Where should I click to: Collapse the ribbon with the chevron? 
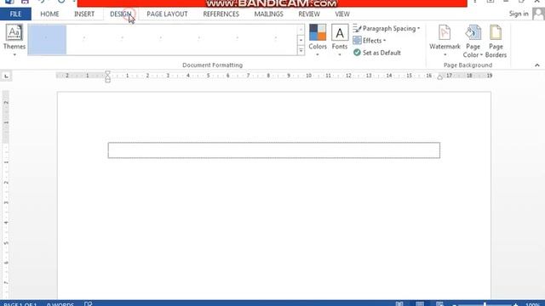coord(537,65)
